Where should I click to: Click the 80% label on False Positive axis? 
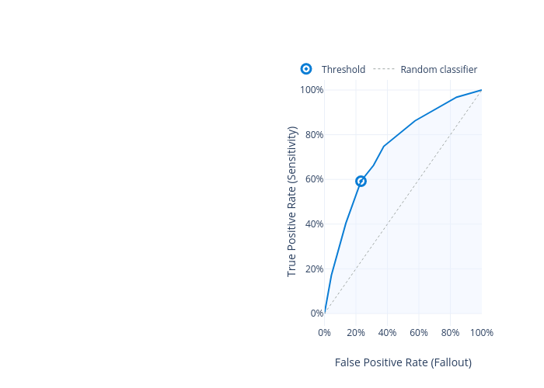pyautogui.click(x=450, y=333)
